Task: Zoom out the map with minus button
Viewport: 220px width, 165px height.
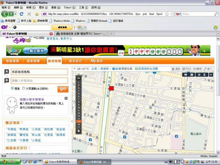Action: tap(79, 78)
